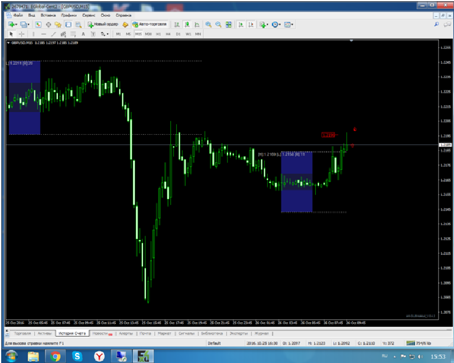Select the Text Label tool
The width and height of the screenshot is (454, 363).
[93, 34]
